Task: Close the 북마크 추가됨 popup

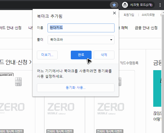Action: pyautogui.click(x=114, y=13)
